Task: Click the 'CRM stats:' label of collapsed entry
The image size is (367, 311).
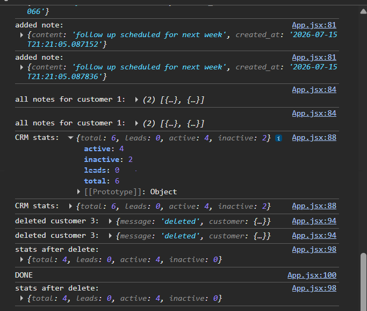Action: [37, 206]
